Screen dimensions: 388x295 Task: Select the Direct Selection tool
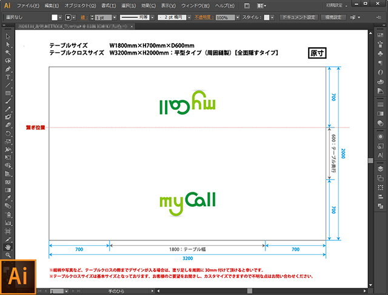(x=8, y=44)
